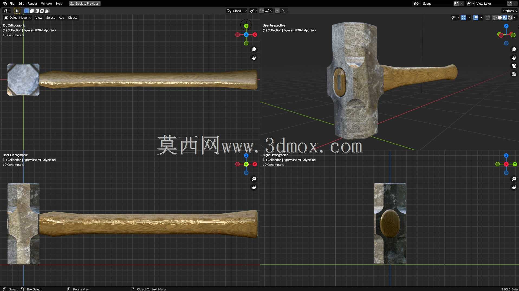Click pan hand icon in Front Orthographic view
The image size is (519, 291).
(254, 187)
